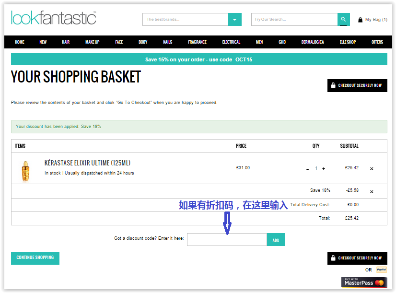Pay with the MasterPass button
The height and width of the screenshot is (293, 396).
coord(364,282)
